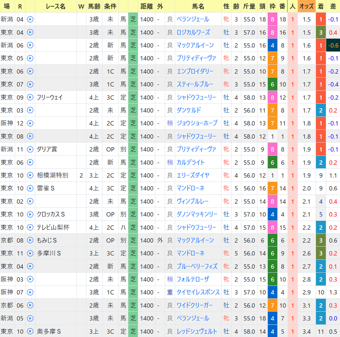
Task: Open play icon in ロジカルワーズ row
Action: tap(30, 32)
